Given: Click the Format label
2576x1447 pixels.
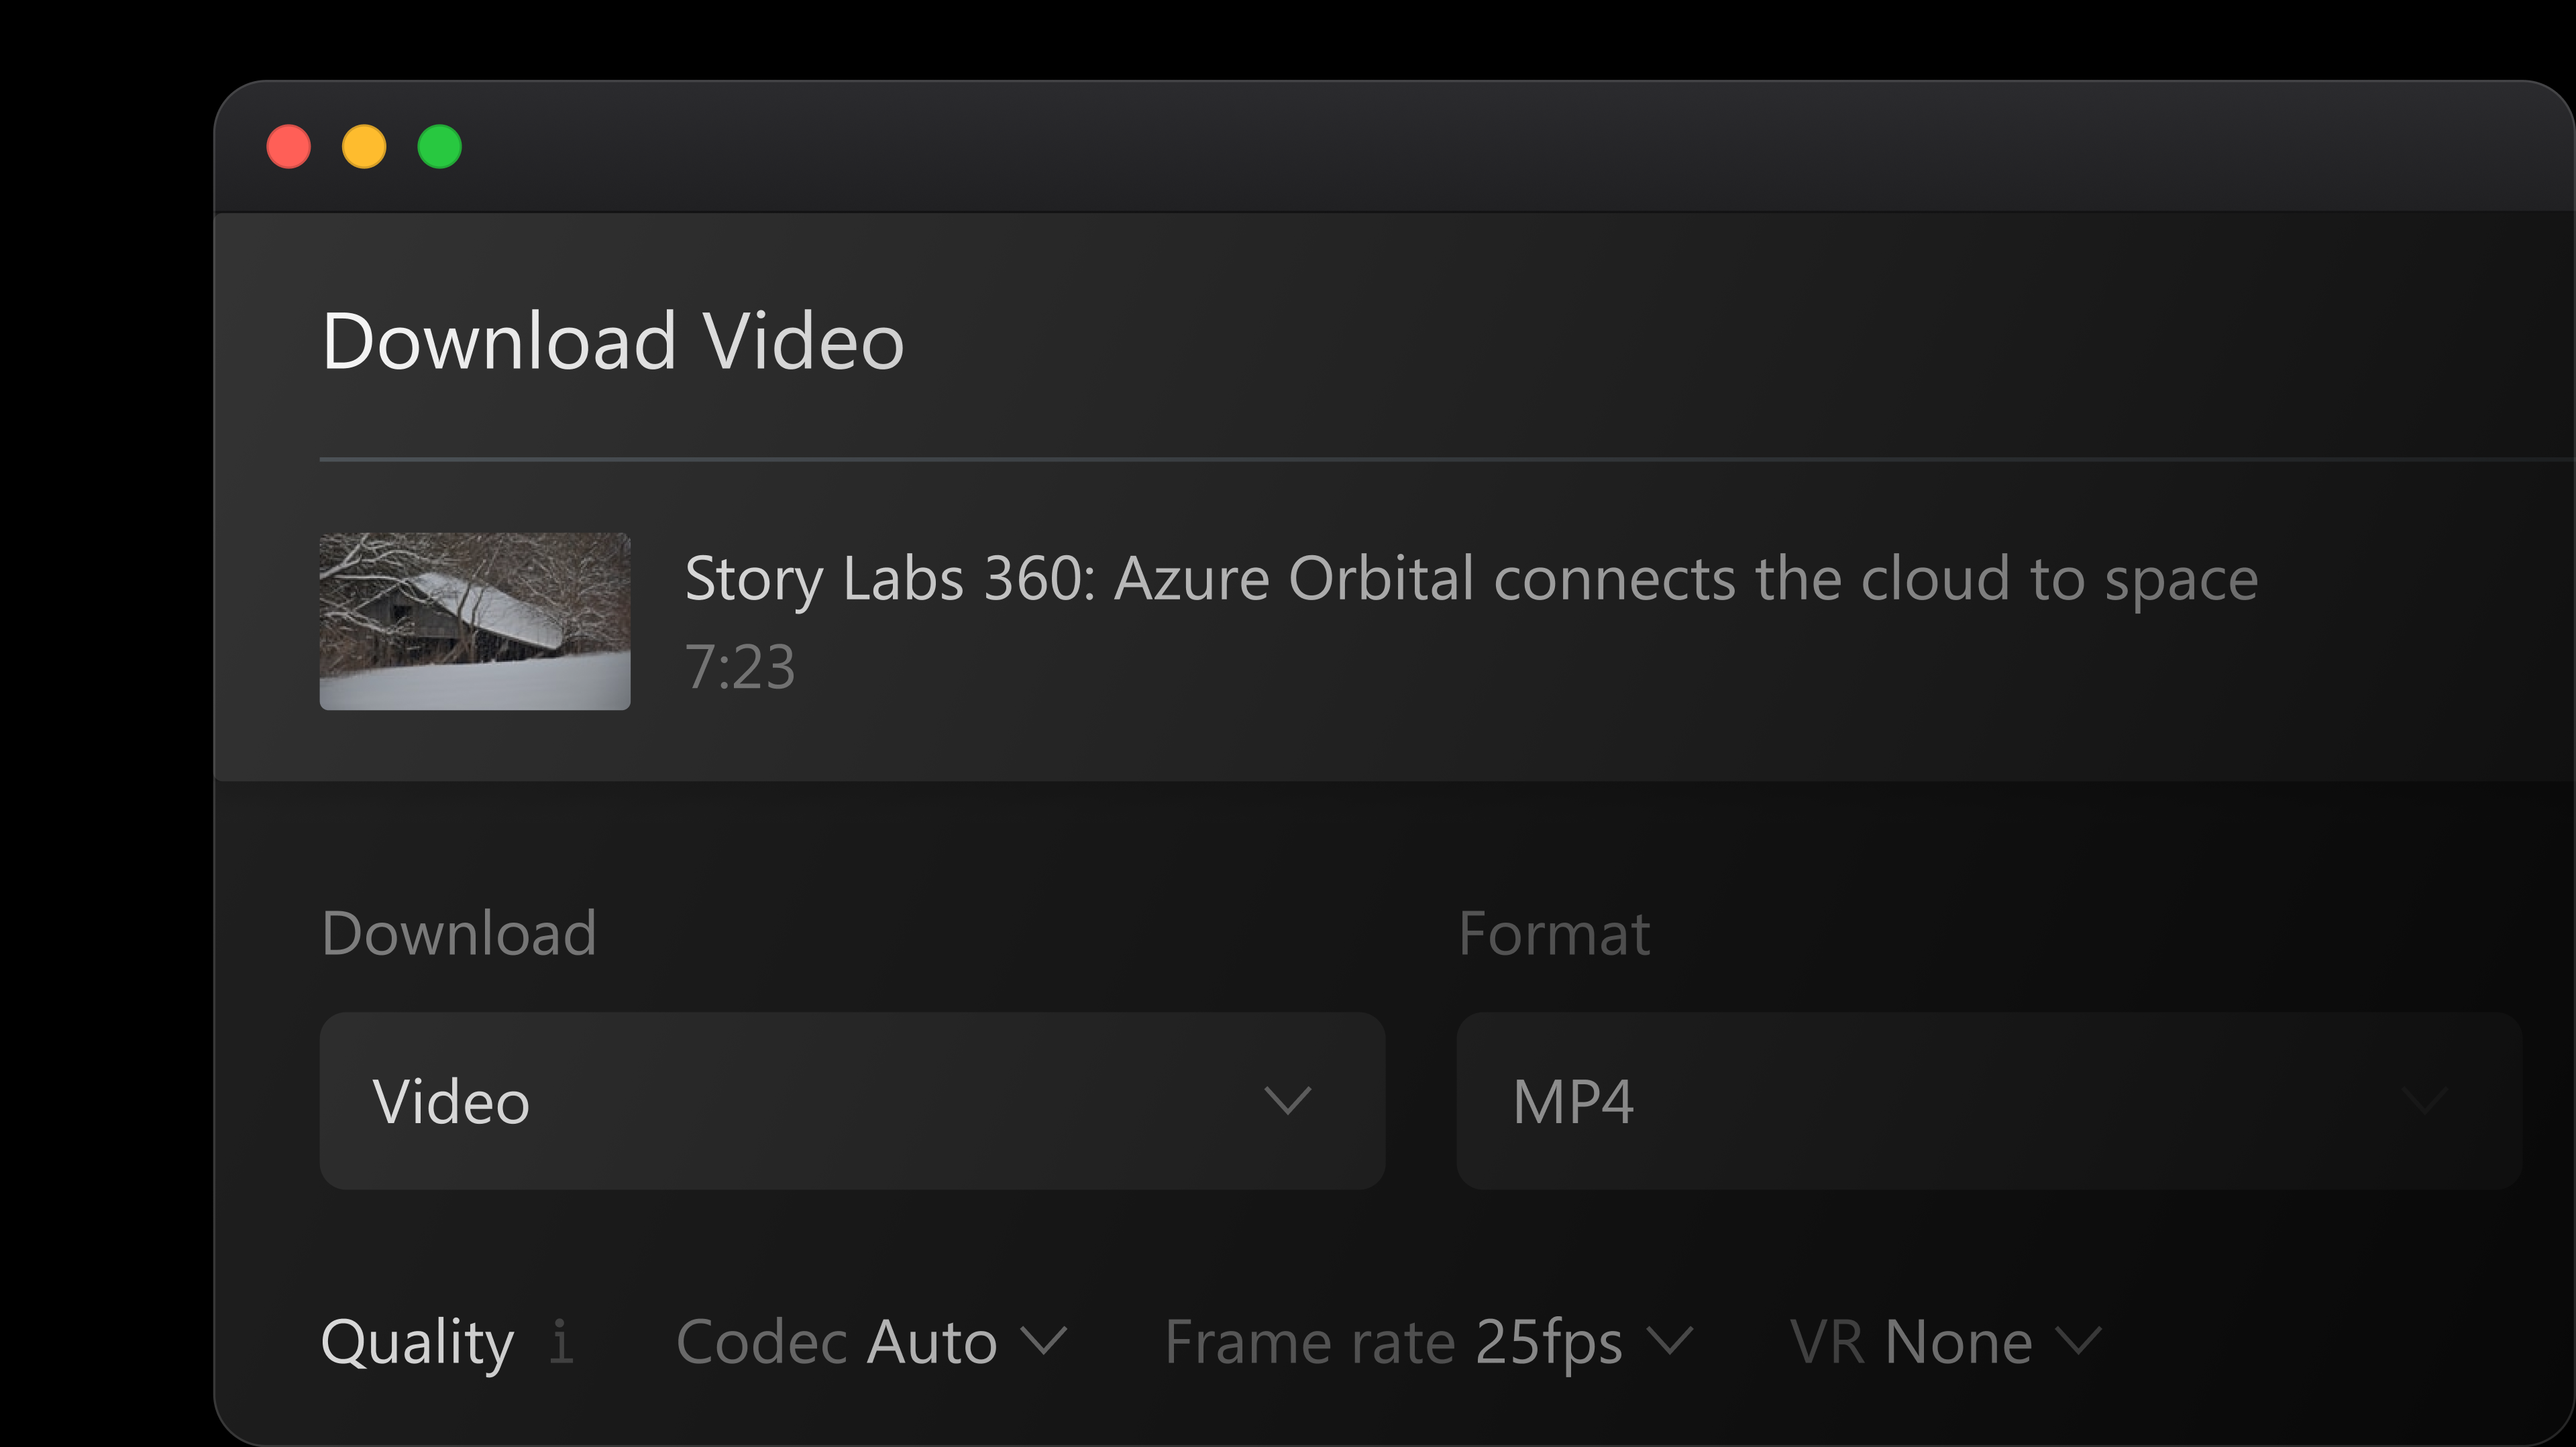Looking at the screenshot, I should pyautogui.click(x=1554, y=933).
